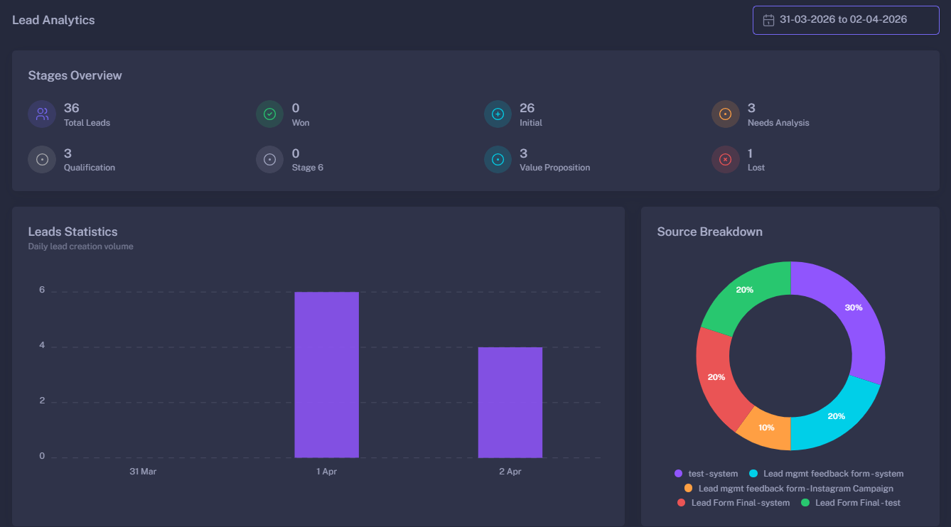Select the Lost stage cross icon

pos(725,159)
